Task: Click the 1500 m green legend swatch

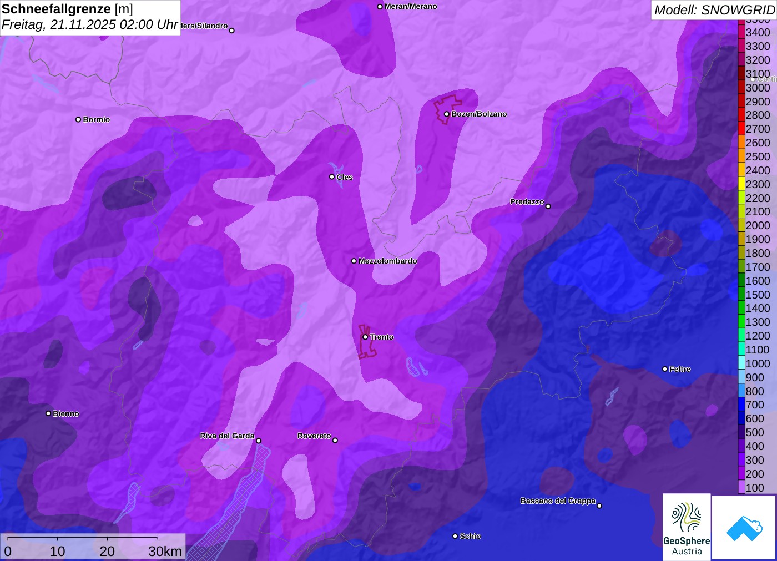Action: click(741, 295)
